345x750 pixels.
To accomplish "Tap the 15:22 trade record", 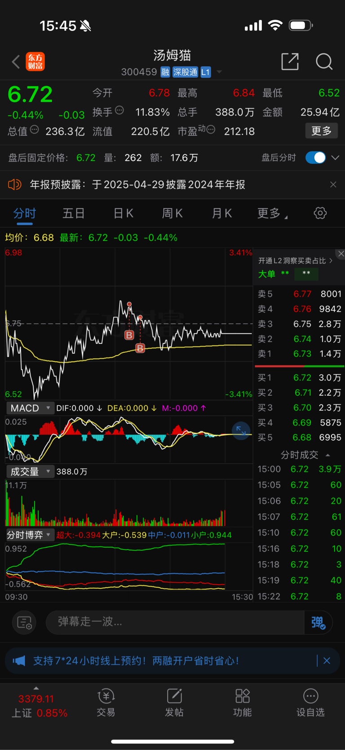I will pyautogui.click(x=299, y=597).
